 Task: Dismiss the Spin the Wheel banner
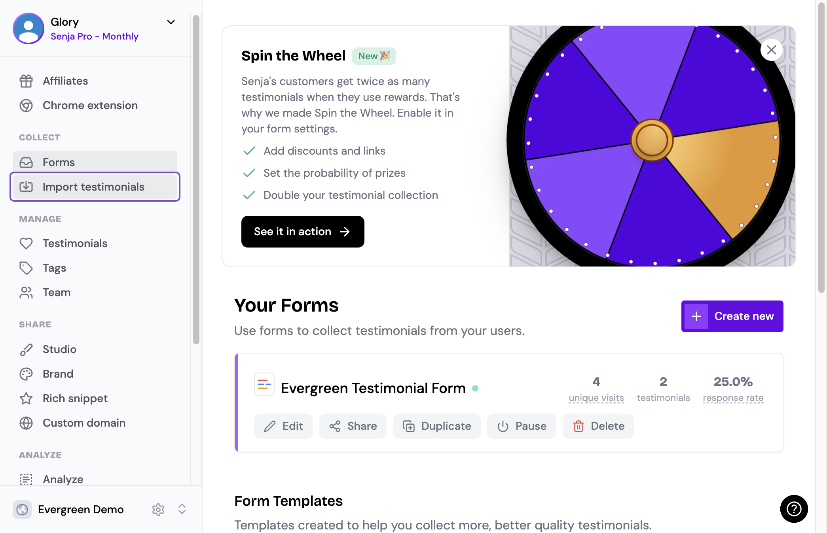coord(771,50)
